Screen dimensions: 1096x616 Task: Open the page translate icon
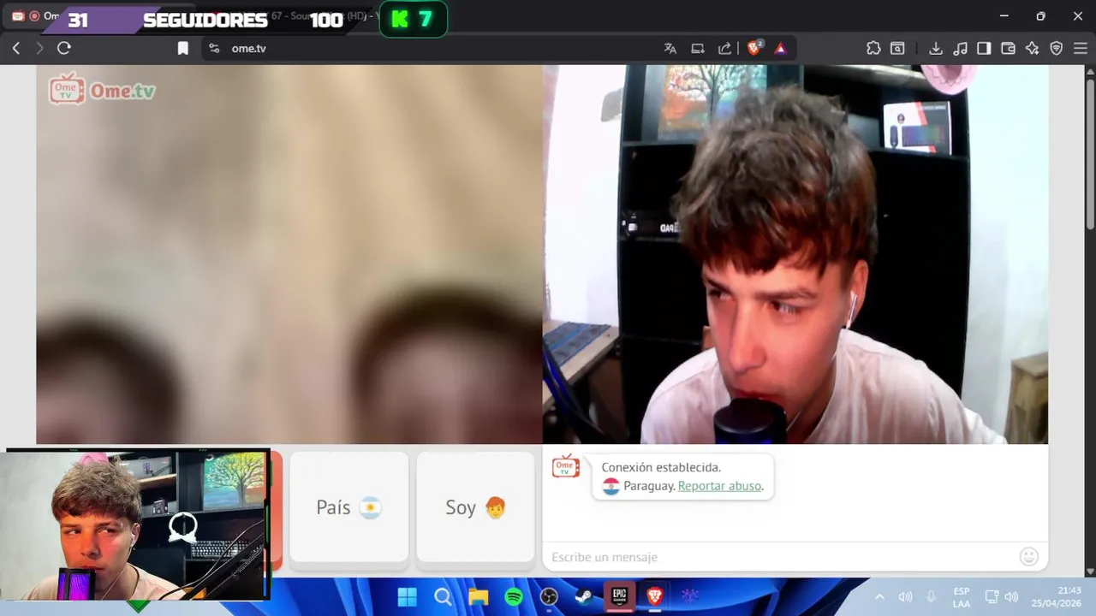(x=670, y=49)
